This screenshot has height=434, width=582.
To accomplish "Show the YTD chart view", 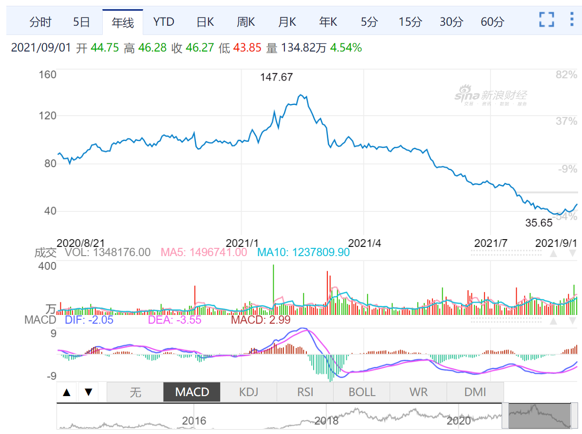I will tap(164, 22).
